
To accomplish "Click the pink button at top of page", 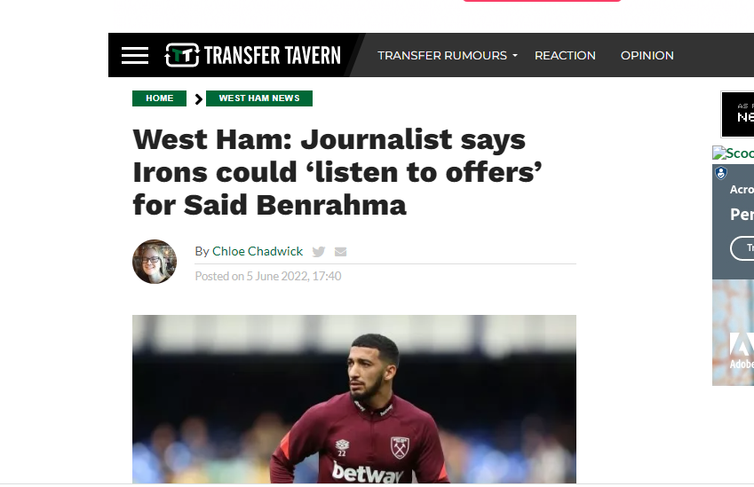I will (x=541, y=1).
